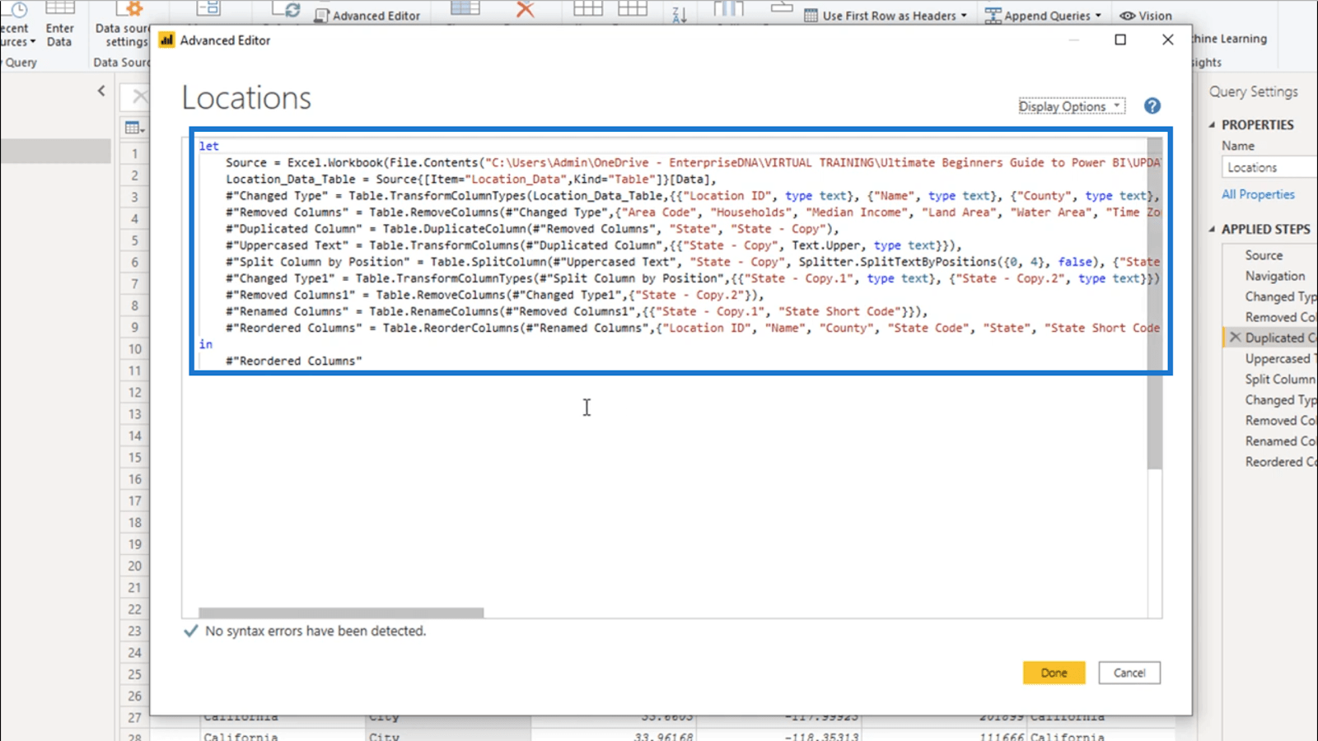Collapse the APPLIED STEPS section
This screenshot has height=741, width=1318.
tap(1212, 230)
